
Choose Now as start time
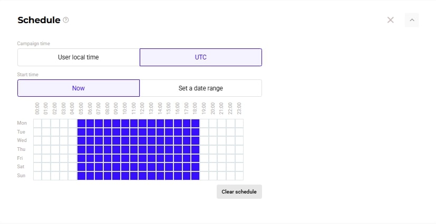click(79, 88)
